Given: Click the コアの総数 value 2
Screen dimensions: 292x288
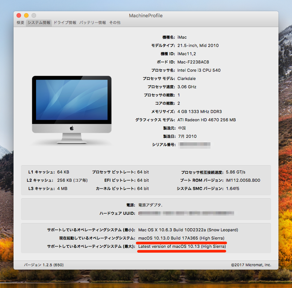Looking at the screenshot, I should (x=179, y=103).
